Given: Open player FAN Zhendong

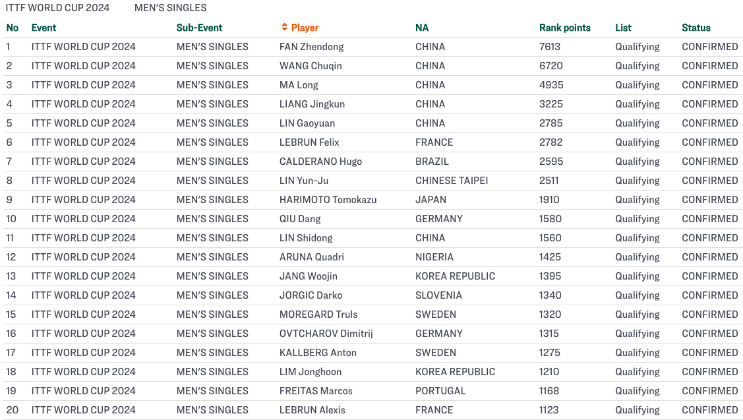Looking at the screenshot, I should click(311, 47).
